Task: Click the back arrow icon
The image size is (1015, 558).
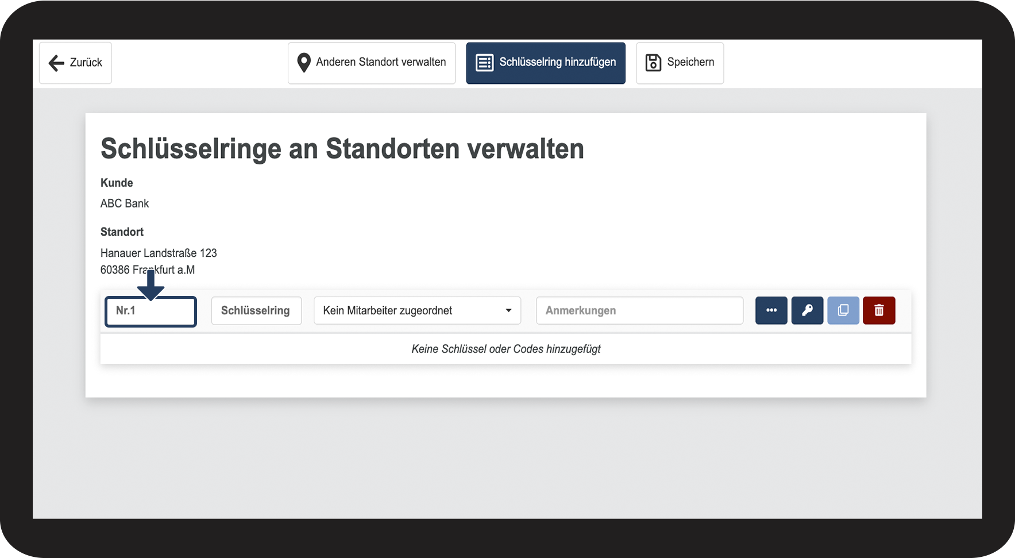Action: tap(55, 63)
